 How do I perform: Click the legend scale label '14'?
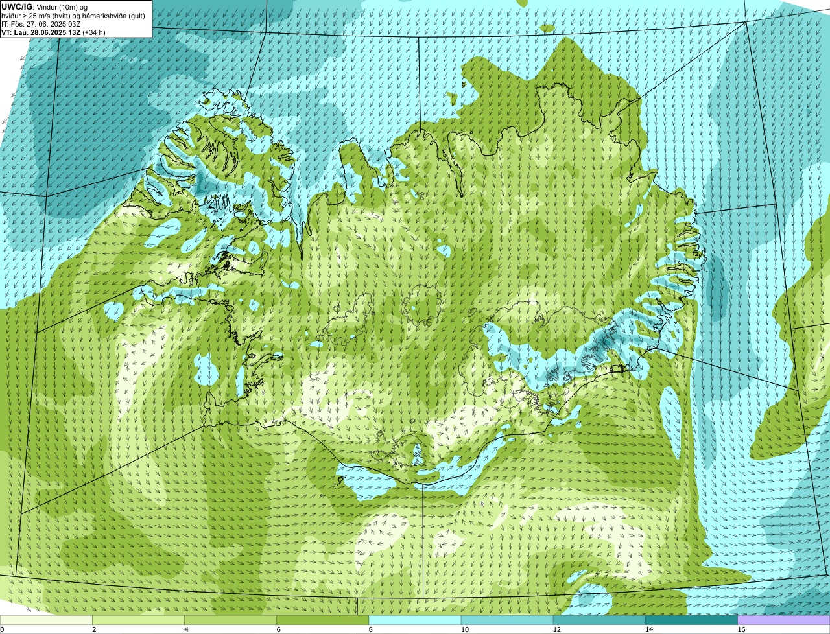click(648, 629)
